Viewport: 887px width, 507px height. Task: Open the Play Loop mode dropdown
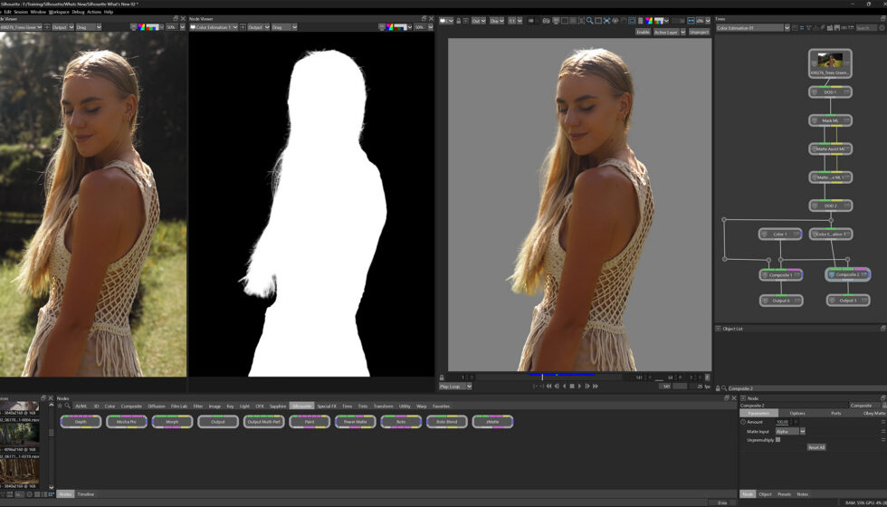click(455, 387)
